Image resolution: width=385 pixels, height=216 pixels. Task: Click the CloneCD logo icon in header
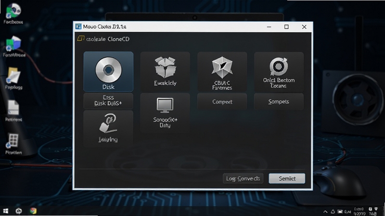[81, 39]
